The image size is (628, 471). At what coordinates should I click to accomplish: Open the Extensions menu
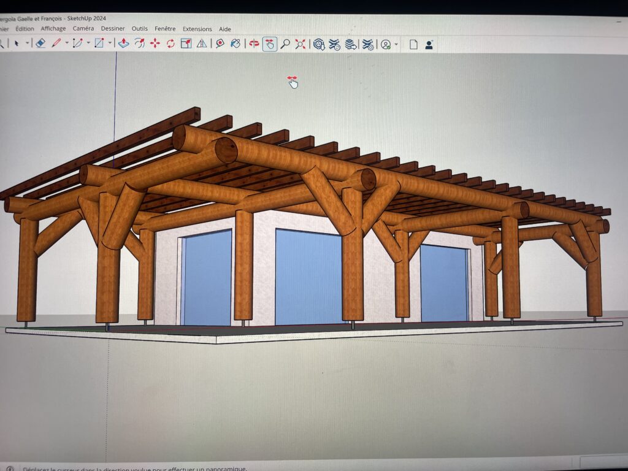pos(197,29)
